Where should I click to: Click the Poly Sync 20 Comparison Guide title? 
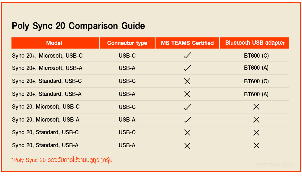coord(79,26)
